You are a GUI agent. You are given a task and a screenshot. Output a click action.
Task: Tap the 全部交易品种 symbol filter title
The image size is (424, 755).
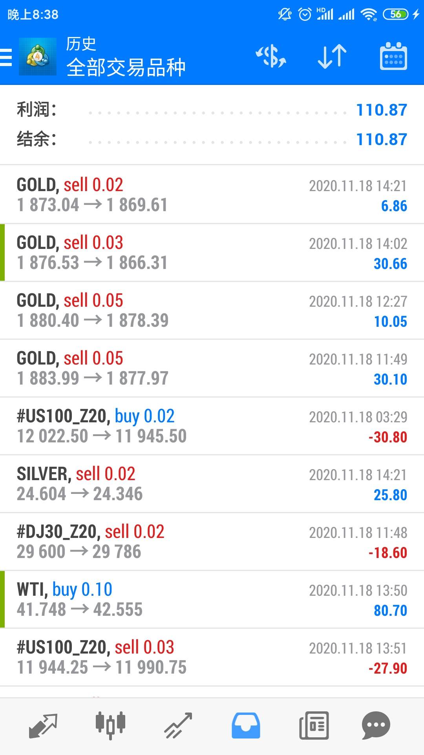126,67
